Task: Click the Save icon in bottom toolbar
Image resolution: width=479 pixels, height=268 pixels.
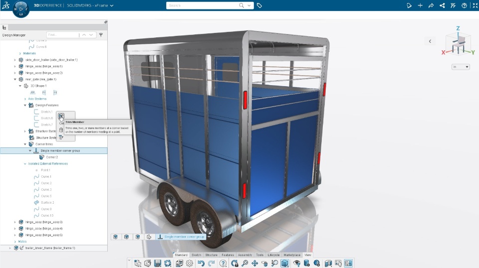Action: point(158,263)
